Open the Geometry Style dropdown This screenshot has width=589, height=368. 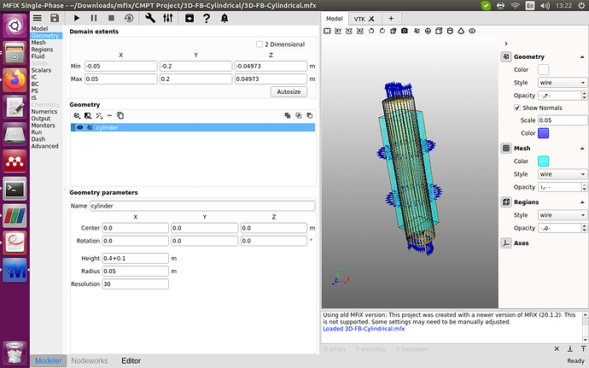(563, 83)
